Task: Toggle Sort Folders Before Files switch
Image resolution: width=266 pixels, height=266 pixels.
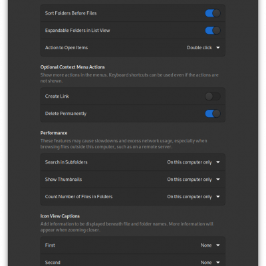Action: 213,13
